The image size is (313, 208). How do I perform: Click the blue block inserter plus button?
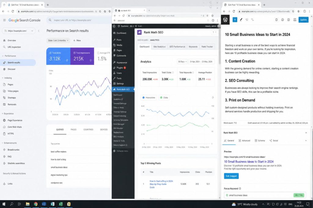pyautogui.click(x=235, y=20)
